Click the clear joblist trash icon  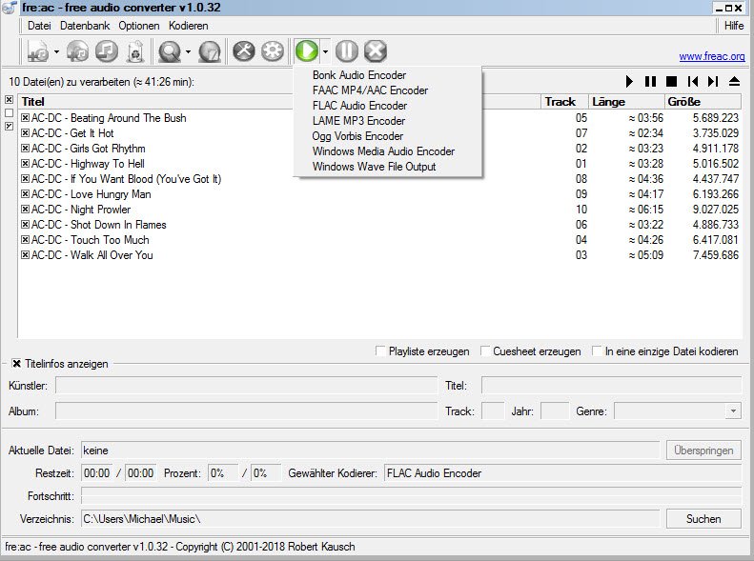point(134,51)
